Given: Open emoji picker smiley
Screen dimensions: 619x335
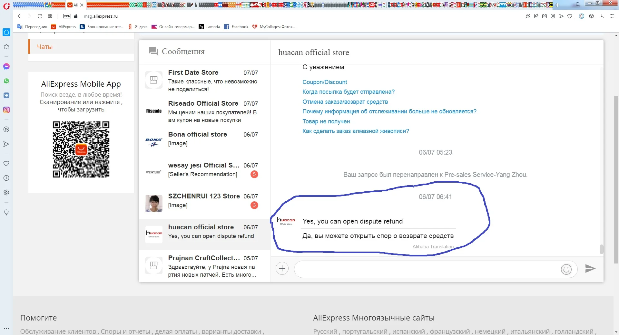Looking at the screenshot, I should tap(566, 269).
